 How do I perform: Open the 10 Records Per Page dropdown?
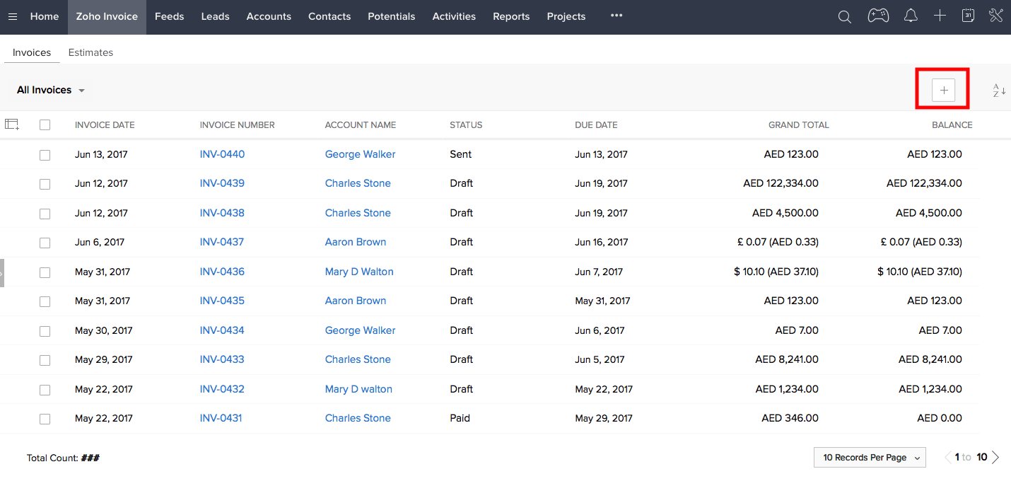tap(870, 458)
